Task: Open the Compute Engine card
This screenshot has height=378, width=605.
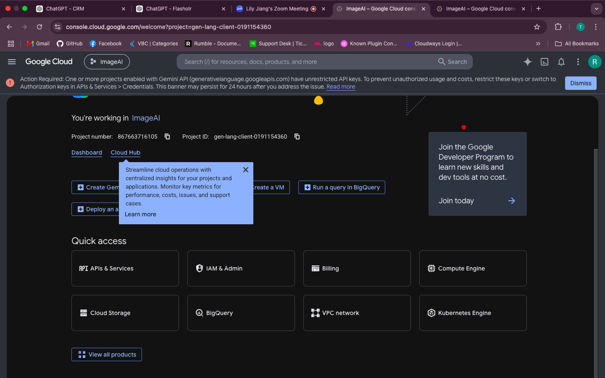Action: (473, 268)
